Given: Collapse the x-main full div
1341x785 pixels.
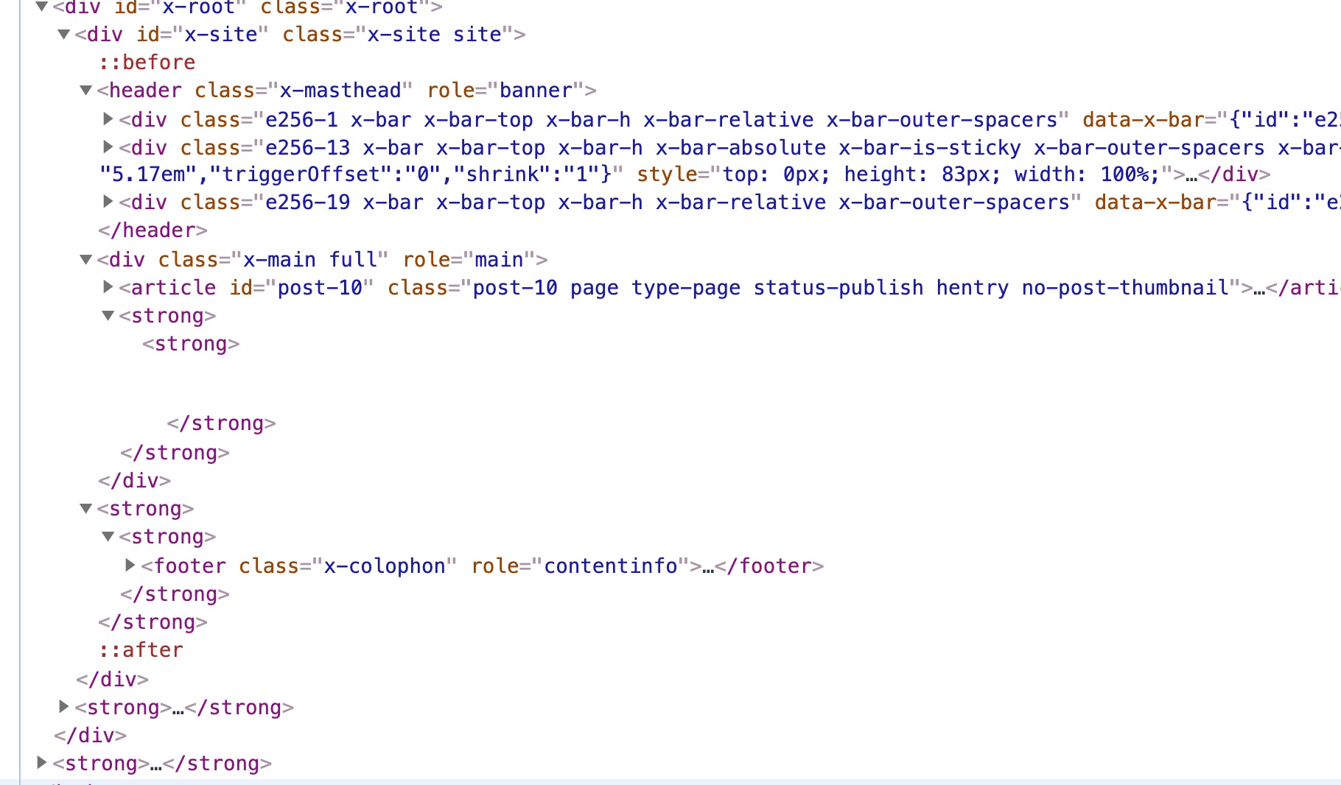Looking at the screenshot, I should (86, 259).
